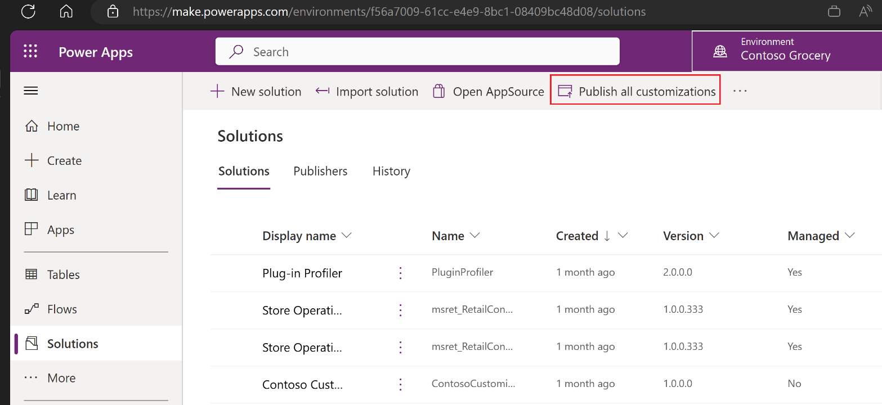This screenshot has width=882, height=405.
Task: Open the toolbar overflow ellipsis menu
Action: pyautogui.click(x=740, y=91)
